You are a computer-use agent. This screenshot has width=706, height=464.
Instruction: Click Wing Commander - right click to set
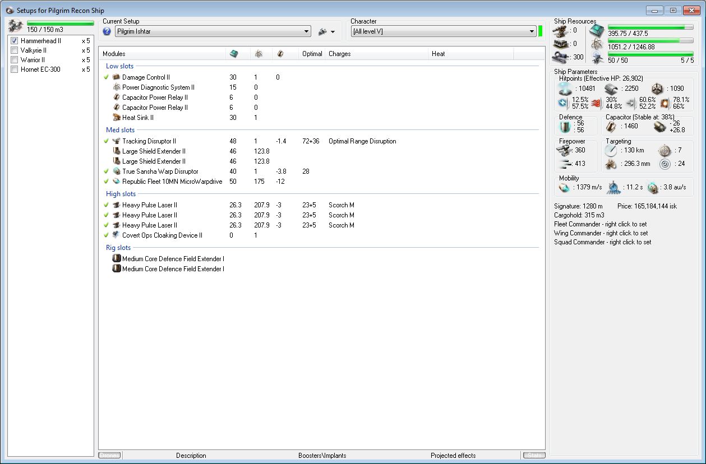(x=601, y=233)
